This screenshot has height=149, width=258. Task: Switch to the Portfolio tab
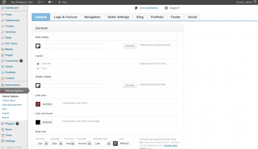tap(157, 17)
